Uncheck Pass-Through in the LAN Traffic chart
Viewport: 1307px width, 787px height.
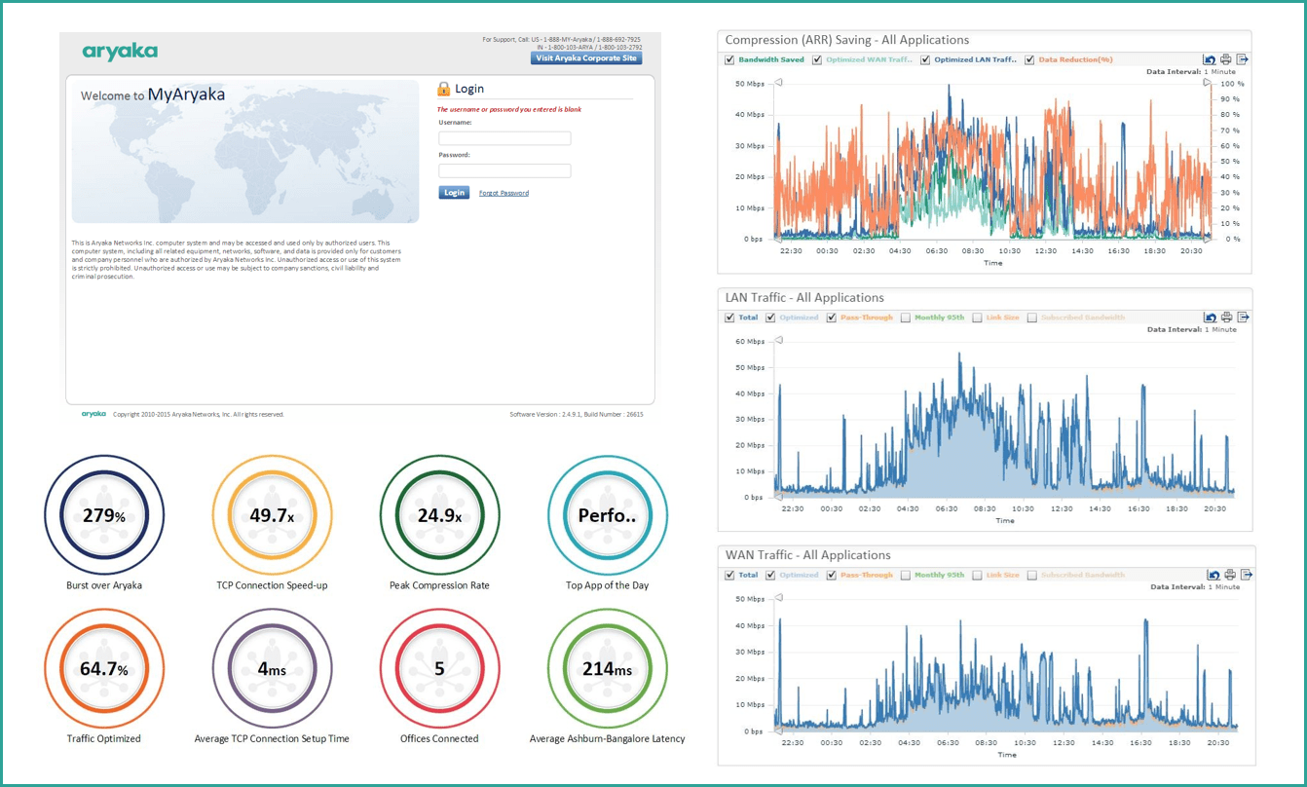pyautogui.click(x=831, y=318)
